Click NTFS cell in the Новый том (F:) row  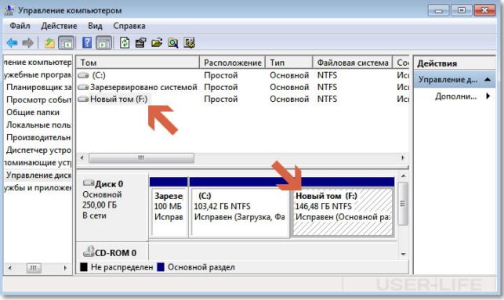pos(327,99)
